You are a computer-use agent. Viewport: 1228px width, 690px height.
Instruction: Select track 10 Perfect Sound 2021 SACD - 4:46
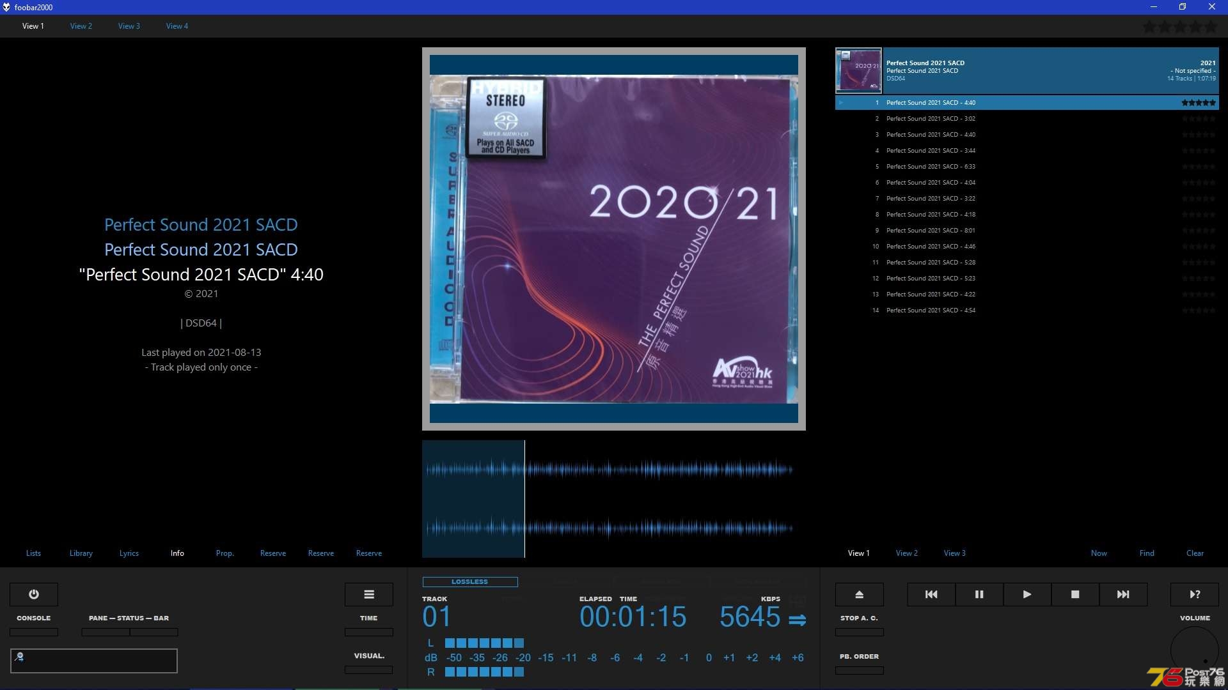tap(1027, 247)
